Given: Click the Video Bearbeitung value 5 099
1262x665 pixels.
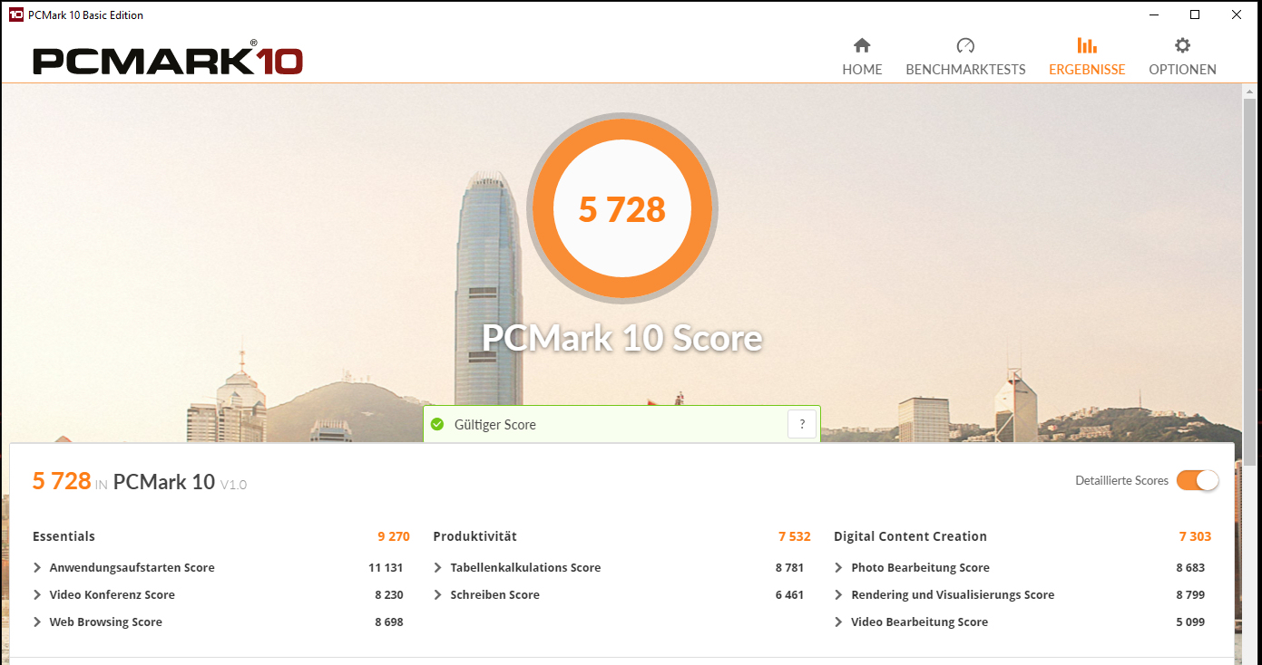Looking at the screenshot, I should pyautogui.click(x=1191, y=622).
